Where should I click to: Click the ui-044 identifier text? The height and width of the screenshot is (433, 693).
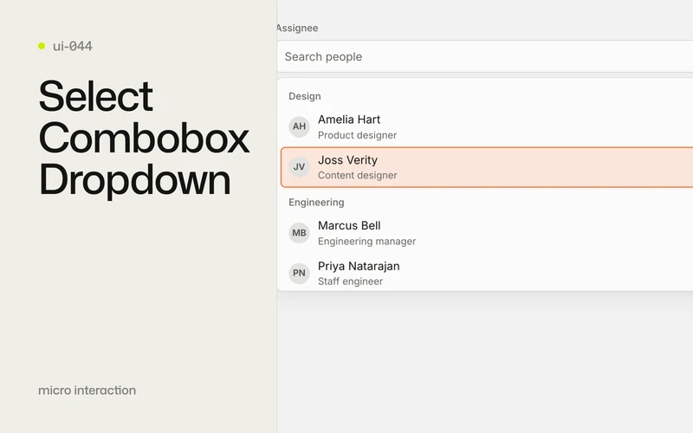coord(73,46)
